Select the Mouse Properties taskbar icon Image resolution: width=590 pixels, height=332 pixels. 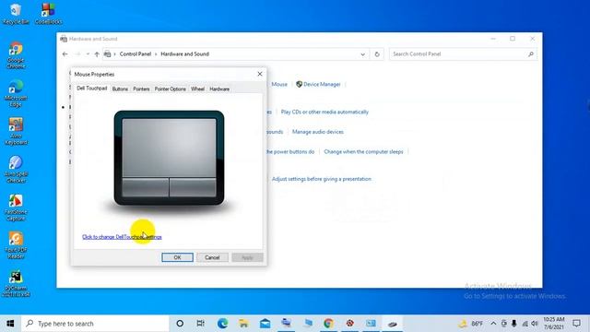click(393, 324)
